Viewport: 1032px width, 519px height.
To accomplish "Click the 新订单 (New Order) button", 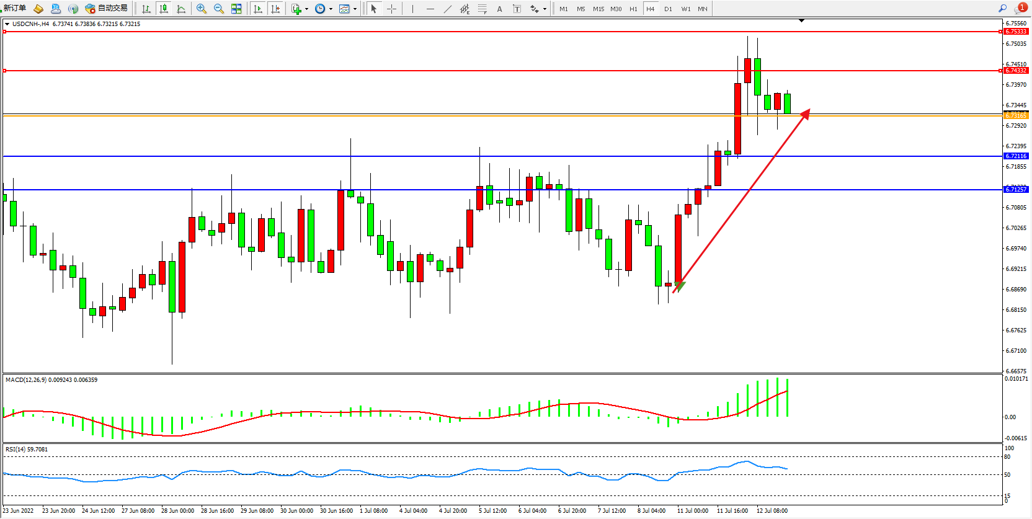I will click(x=15, y=9).
